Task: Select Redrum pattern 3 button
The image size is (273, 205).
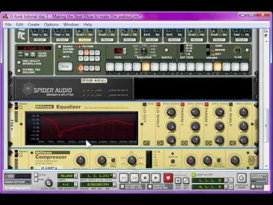Action: pos(92,52)
